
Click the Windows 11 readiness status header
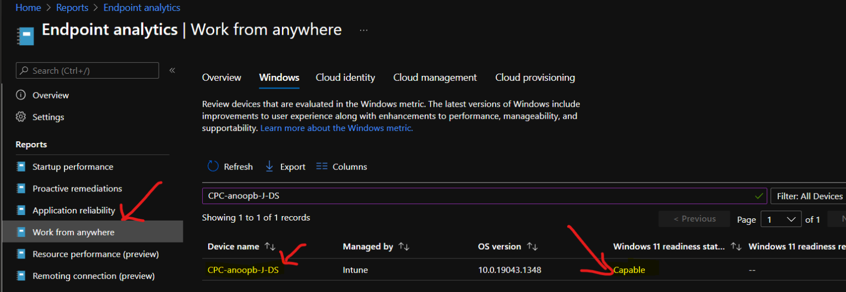point(669,247)
